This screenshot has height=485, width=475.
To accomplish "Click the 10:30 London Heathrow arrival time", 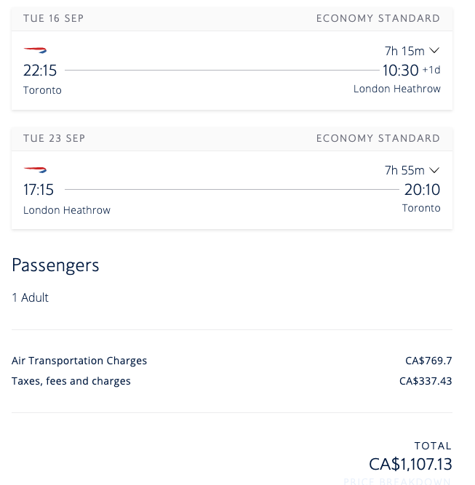I will point(400,71).
